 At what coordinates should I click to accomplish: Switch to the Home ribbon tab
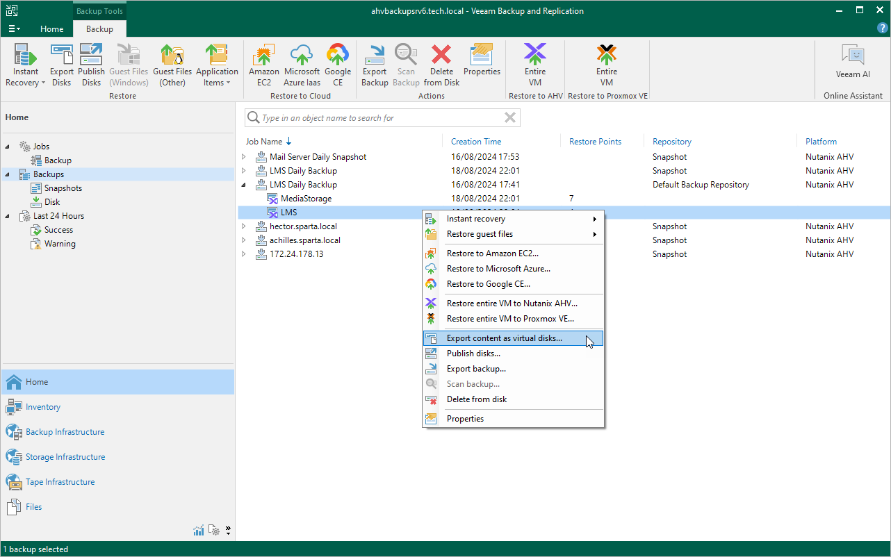tap(51, 29)
